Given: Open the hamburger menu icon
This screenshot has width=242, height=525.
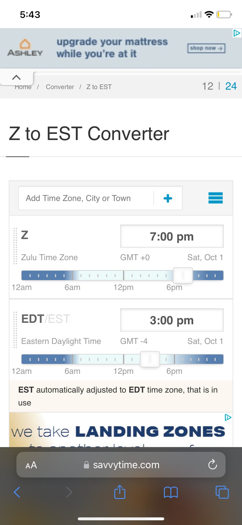Looking at the screenshot, I should point(215,198).
